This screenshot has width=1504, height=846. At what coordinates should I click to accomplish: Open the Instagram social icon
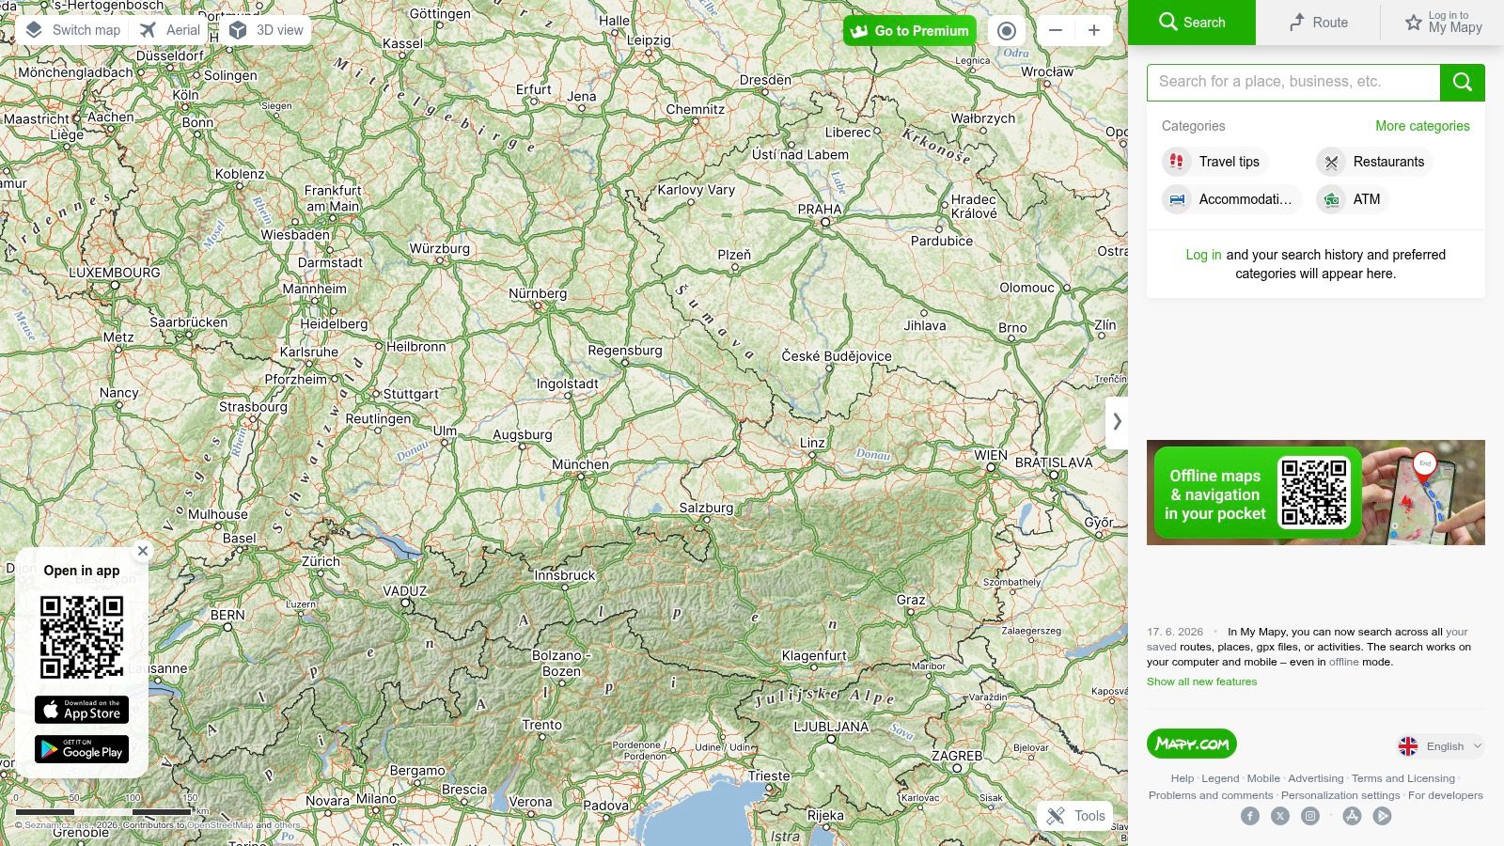[x=1310, y=816]
